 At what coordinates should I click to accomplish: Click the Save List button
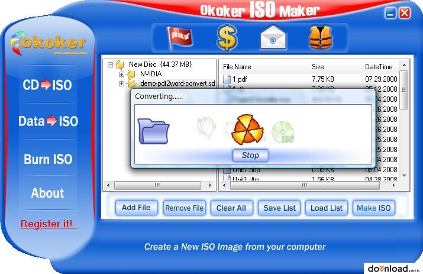[279, 208]
